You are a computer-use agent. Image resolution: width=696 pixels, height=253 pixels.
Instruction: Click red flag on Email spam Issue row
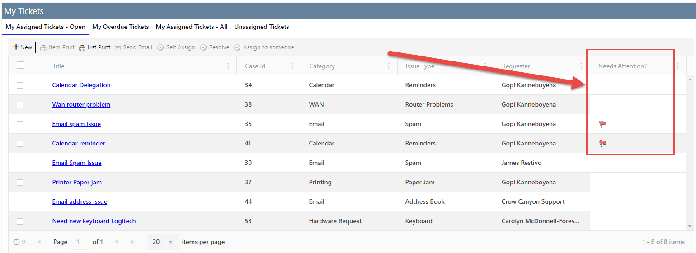(x=602, y=124)
